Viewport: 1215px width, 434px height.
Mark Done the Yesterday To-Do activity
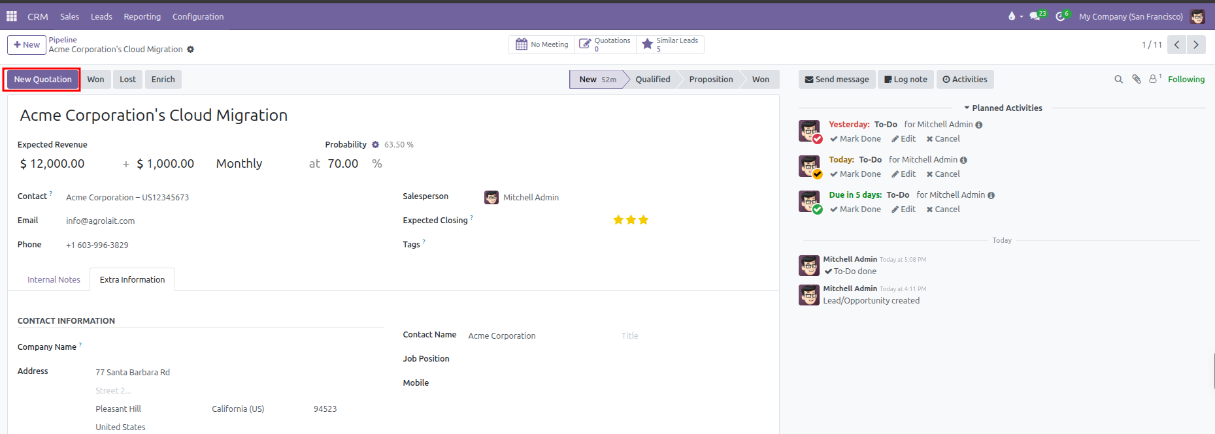tap(856, 139)
